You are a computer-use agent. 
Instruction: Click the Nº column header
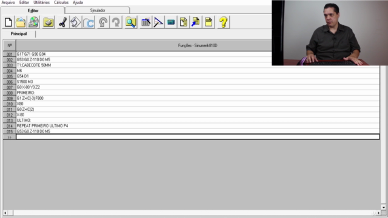tap(10, 45)
